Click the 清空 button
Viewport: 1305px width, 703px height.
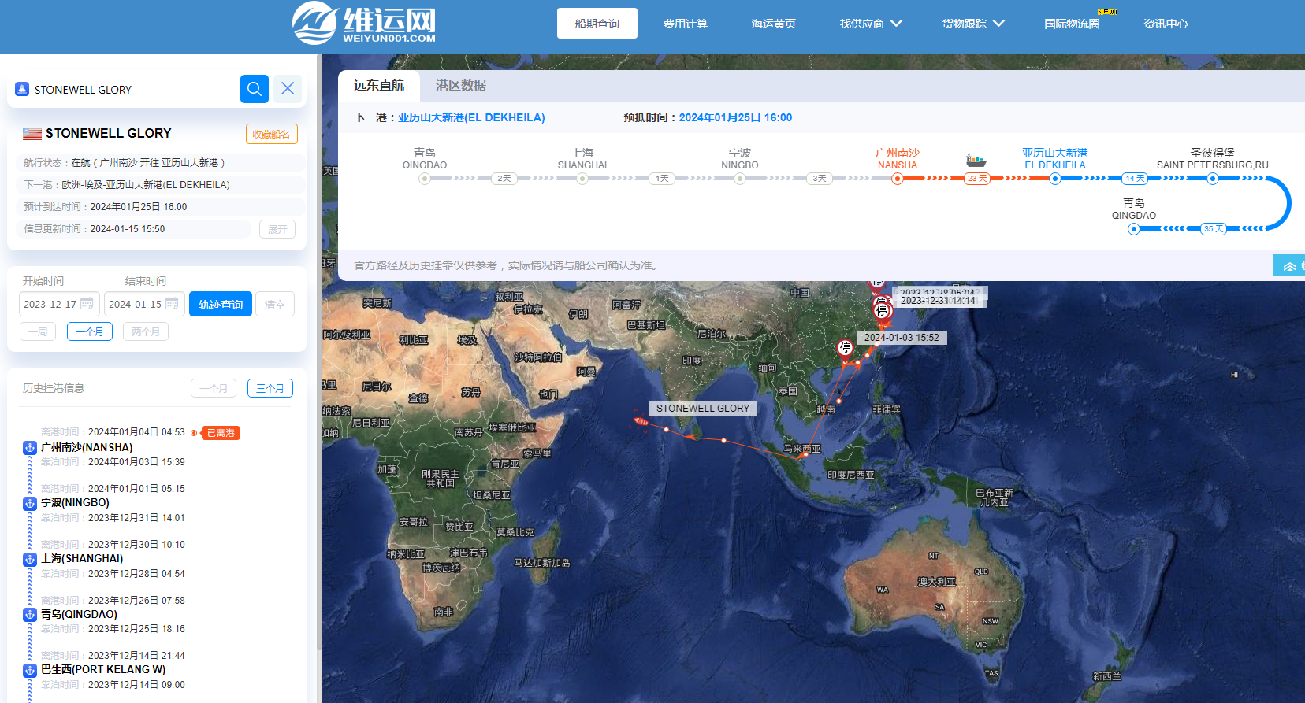click(275, 304)
